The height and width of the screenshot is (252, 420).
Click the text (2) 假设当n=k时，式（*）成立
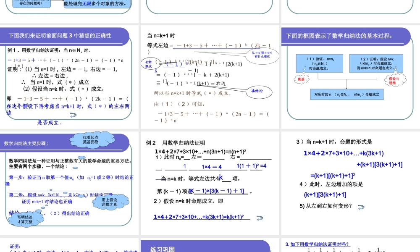[x=63, y=89]
